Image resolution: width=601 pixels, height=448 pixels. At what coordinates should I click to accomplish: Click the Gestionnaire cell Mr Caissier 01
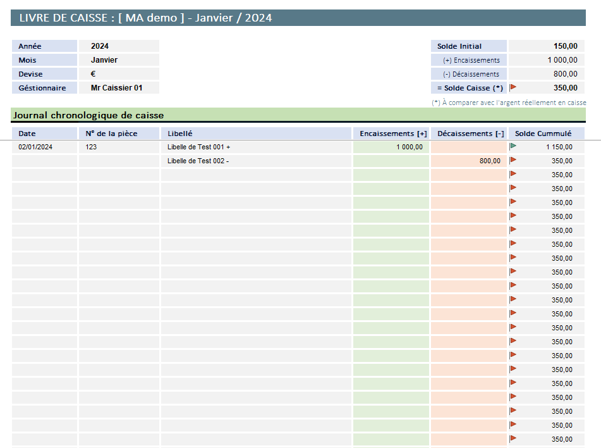point(119,88)
